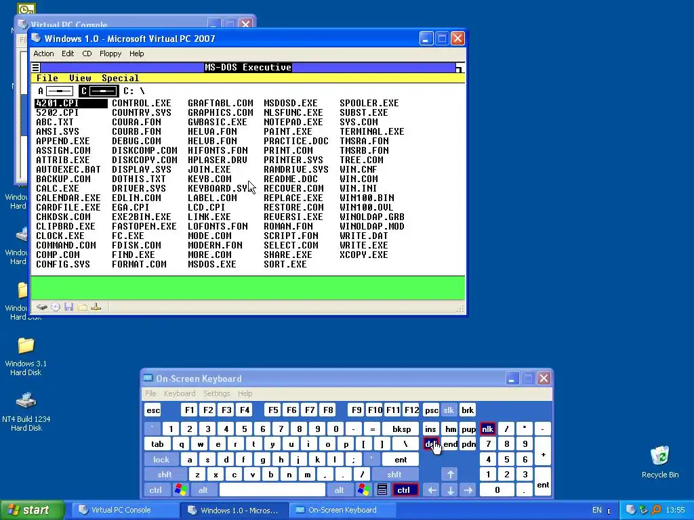The height and width of the screenshot is (520, 694).
Task: Open the MS-DOS Executive system menu box
Action: pyautogui.click(x=36, y=68)
